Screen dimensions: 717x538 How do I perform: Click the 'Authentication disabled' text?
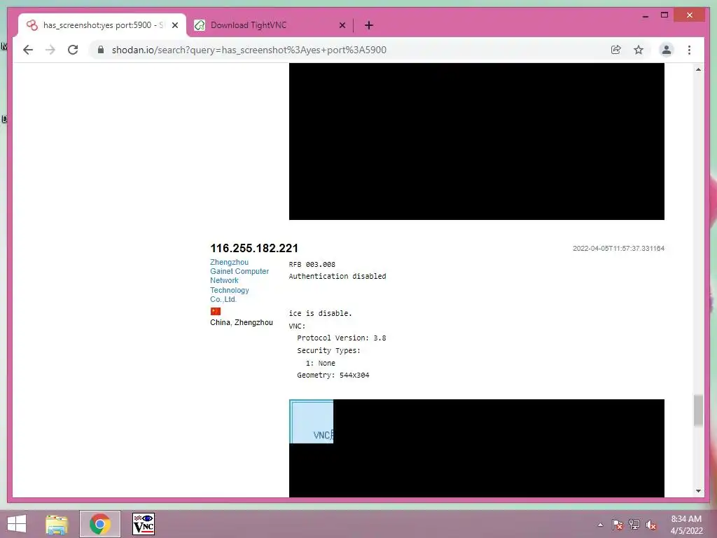(x=337, y=276)
